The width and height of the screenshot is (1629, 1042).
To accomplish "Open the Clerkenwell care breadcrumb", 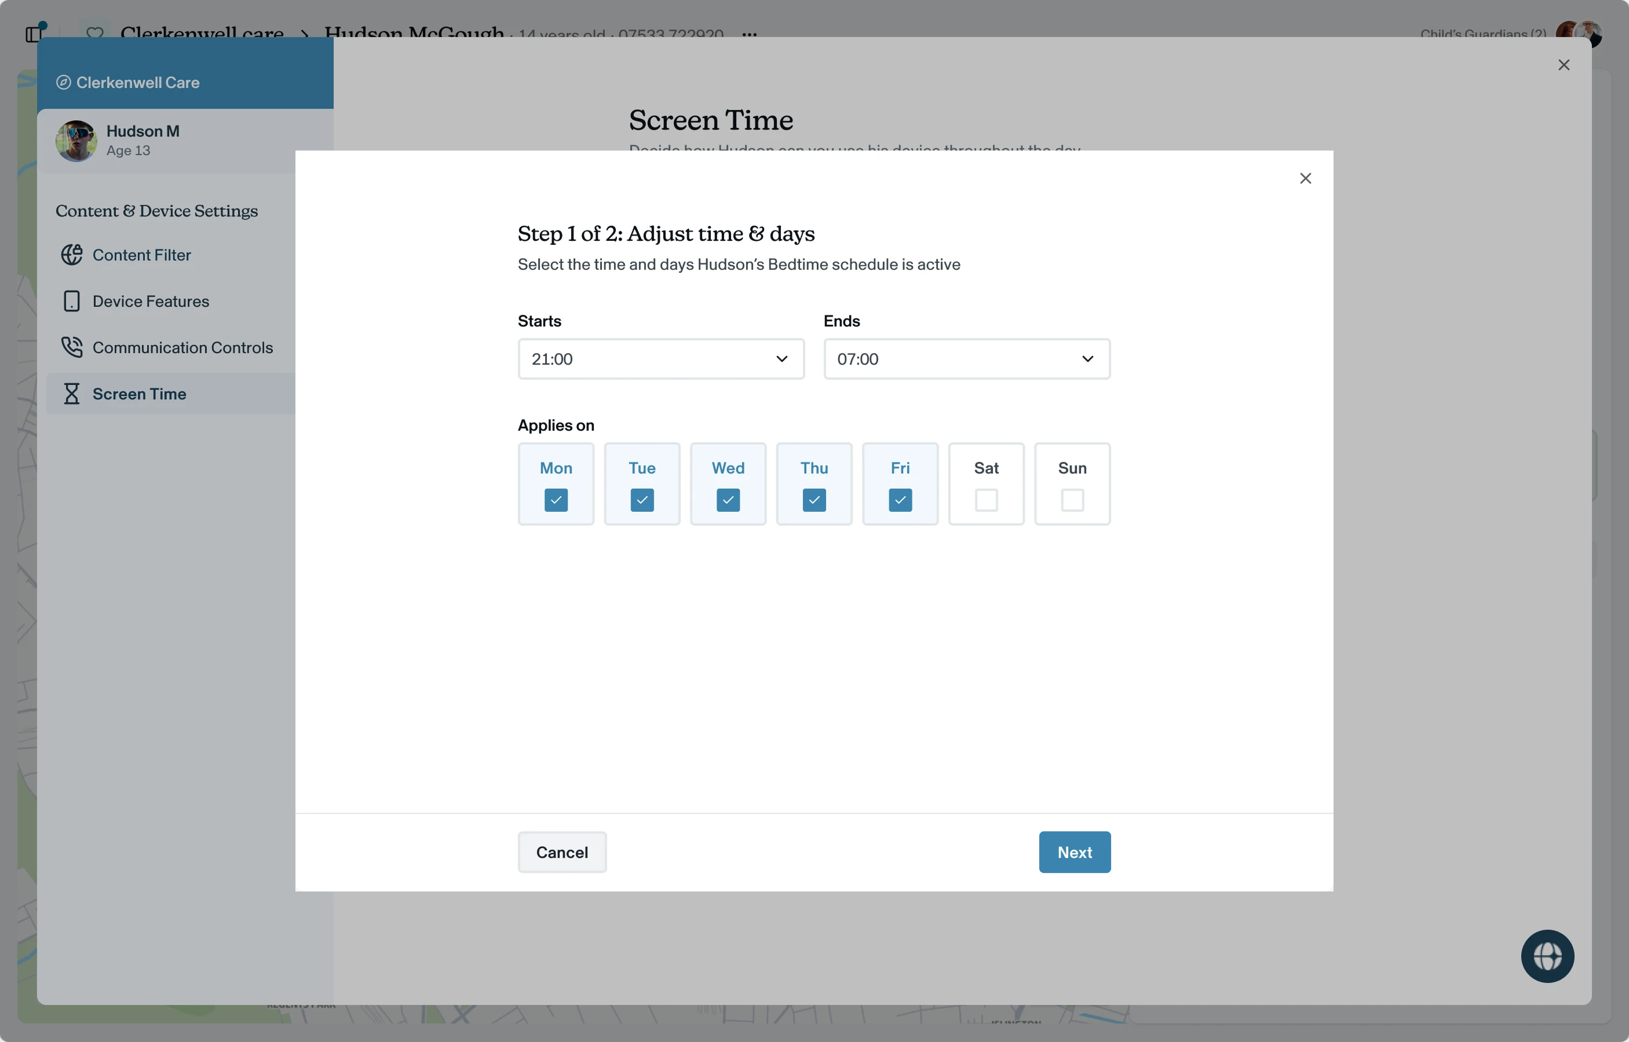I will [x=202, y=32].
